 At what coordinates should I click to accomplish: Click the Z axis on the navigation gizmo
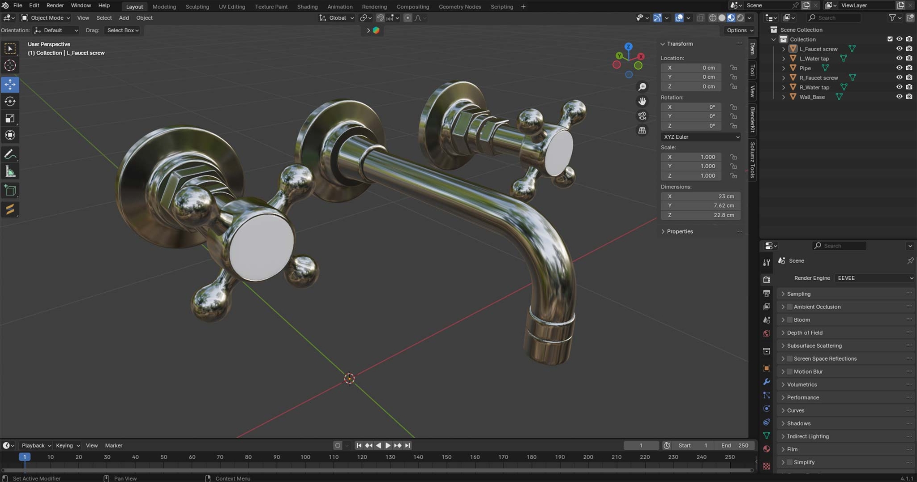[629, 47]
